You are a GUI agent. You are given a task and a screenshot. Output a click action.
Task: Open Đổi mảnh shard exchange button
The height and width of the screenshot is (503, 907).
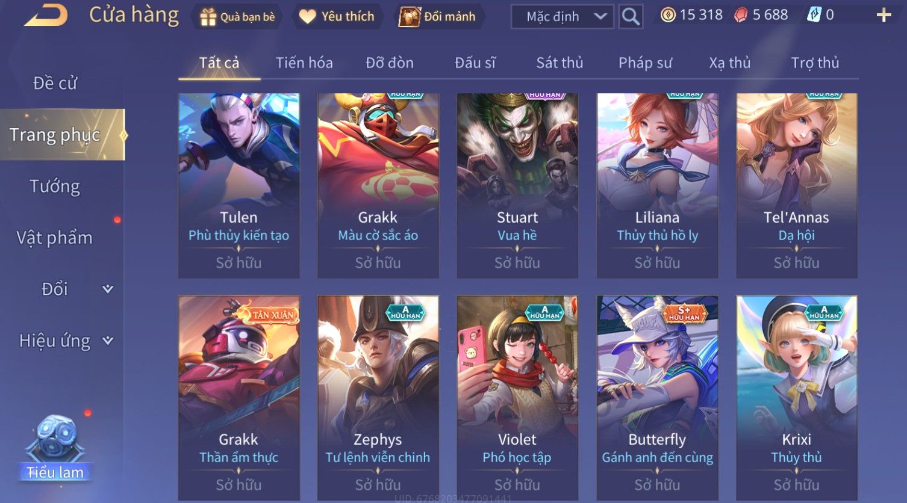(x=438, y=17)
